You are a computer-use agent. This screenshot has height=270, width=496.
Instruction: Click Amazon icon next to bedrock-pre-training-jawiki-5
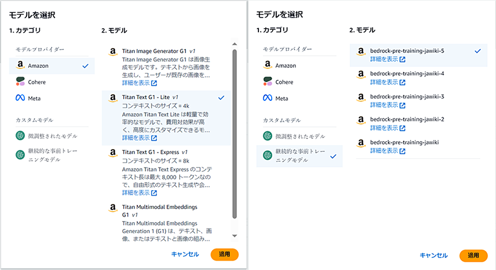(x=361, y=51)
